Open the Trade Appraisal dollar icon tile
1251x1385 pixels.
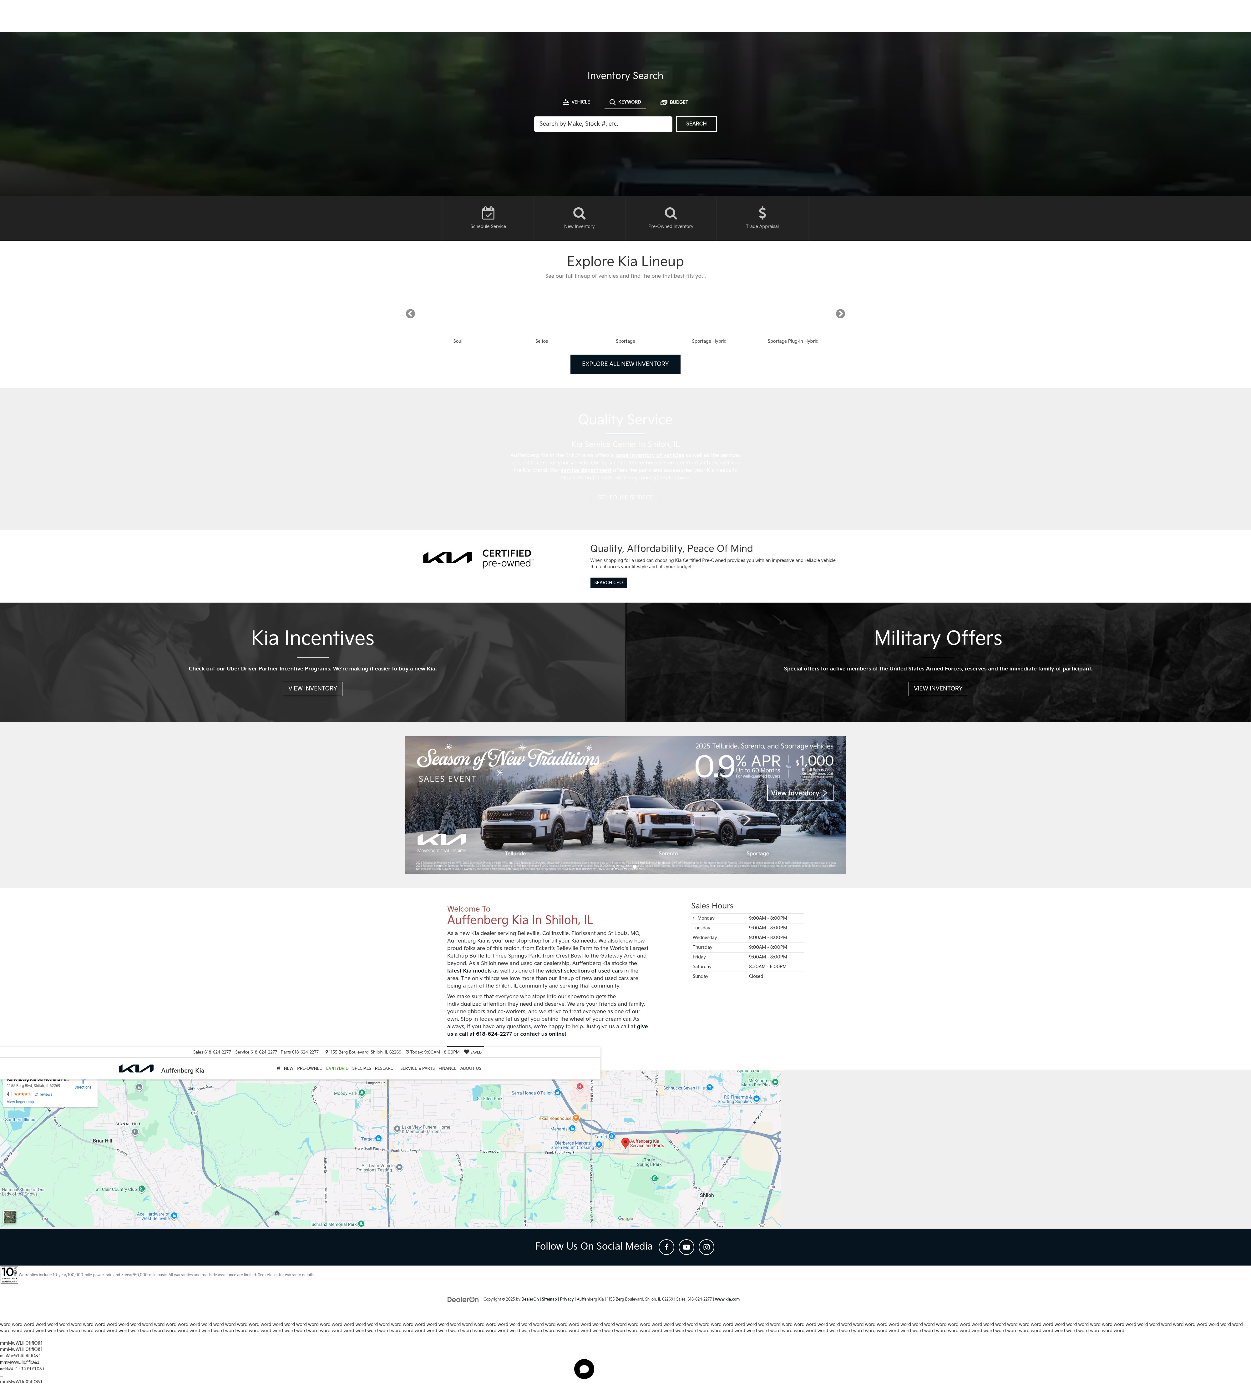[762, 219]
